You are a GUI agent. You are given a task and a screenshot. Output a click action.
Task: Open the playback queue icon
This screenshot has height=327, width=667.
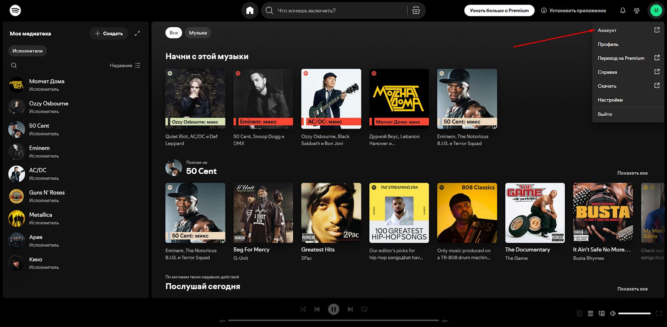point(590,313)
